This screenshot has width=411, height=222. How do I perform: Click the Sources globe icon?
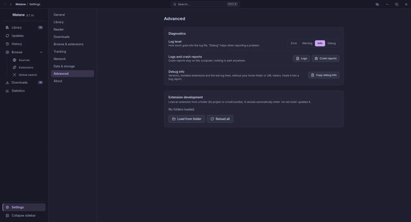click(14, 60)
